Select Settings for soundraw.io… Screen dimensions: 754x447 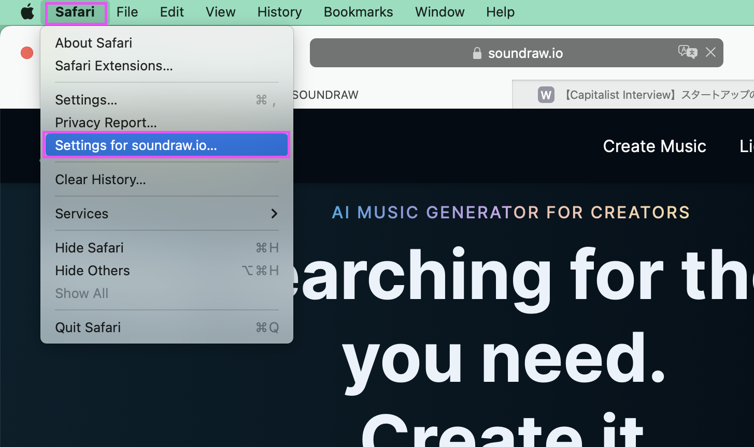(136, 145)
